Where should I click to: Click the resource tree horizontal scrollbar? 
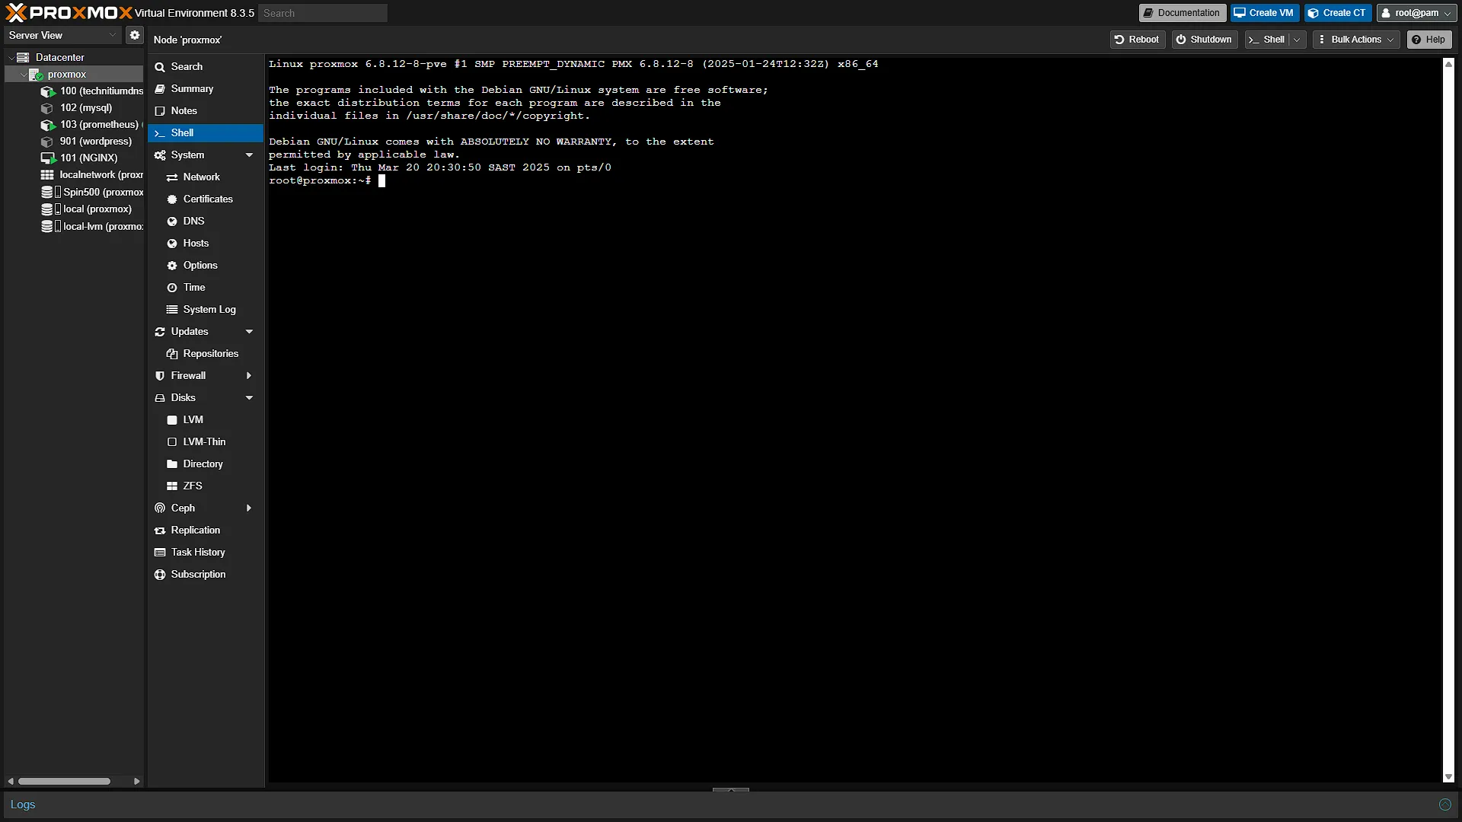[x=65, y=781]
